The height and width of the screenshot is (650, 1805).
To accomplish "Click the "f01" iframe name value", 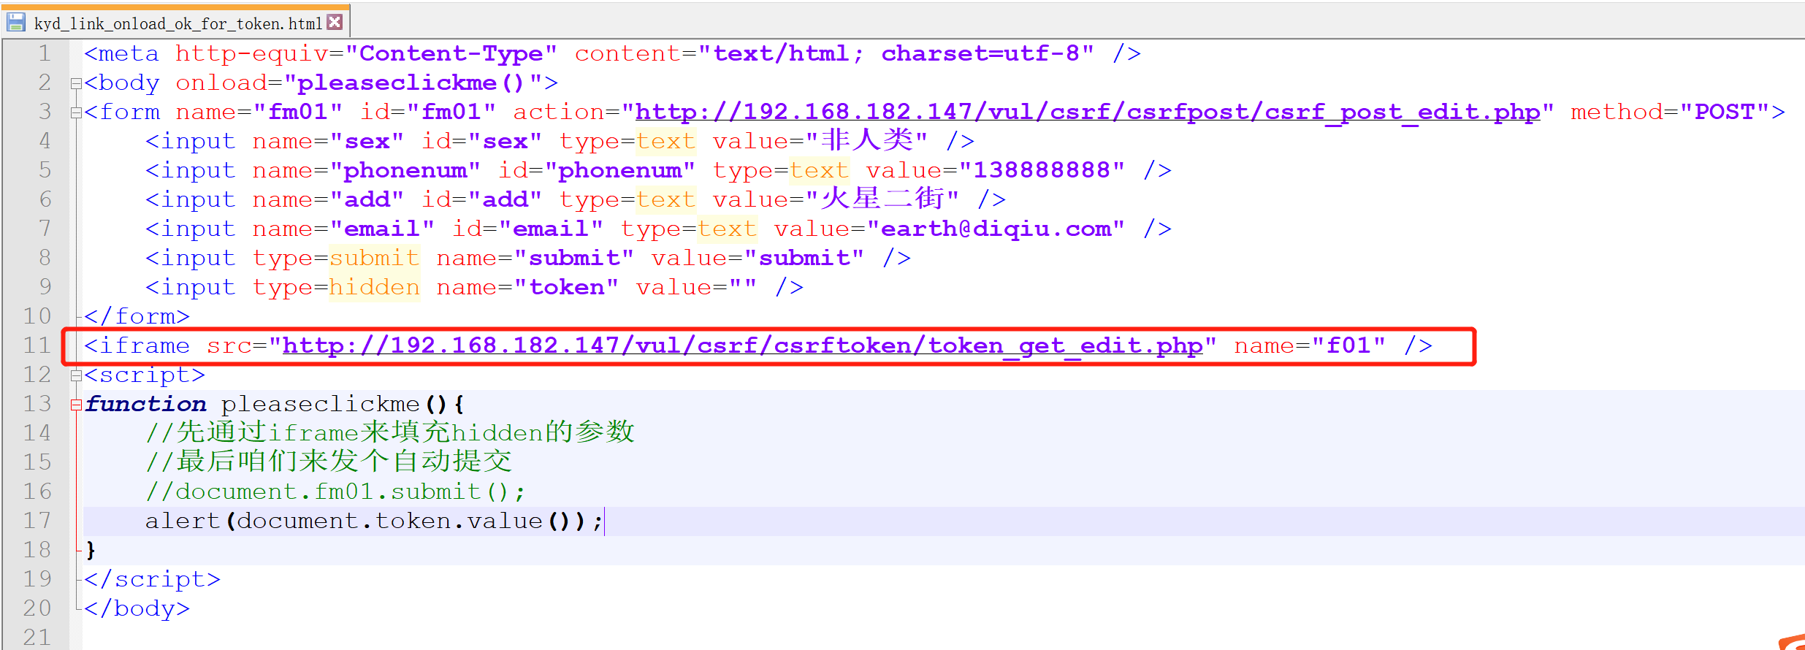I will [x=1348, y=345].
